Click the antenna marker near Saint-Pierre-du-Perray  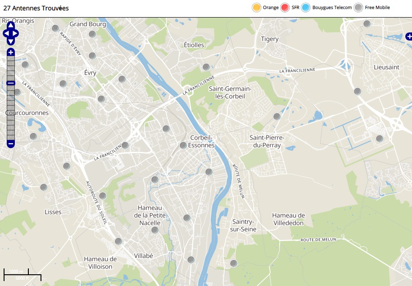coord(277,117)
